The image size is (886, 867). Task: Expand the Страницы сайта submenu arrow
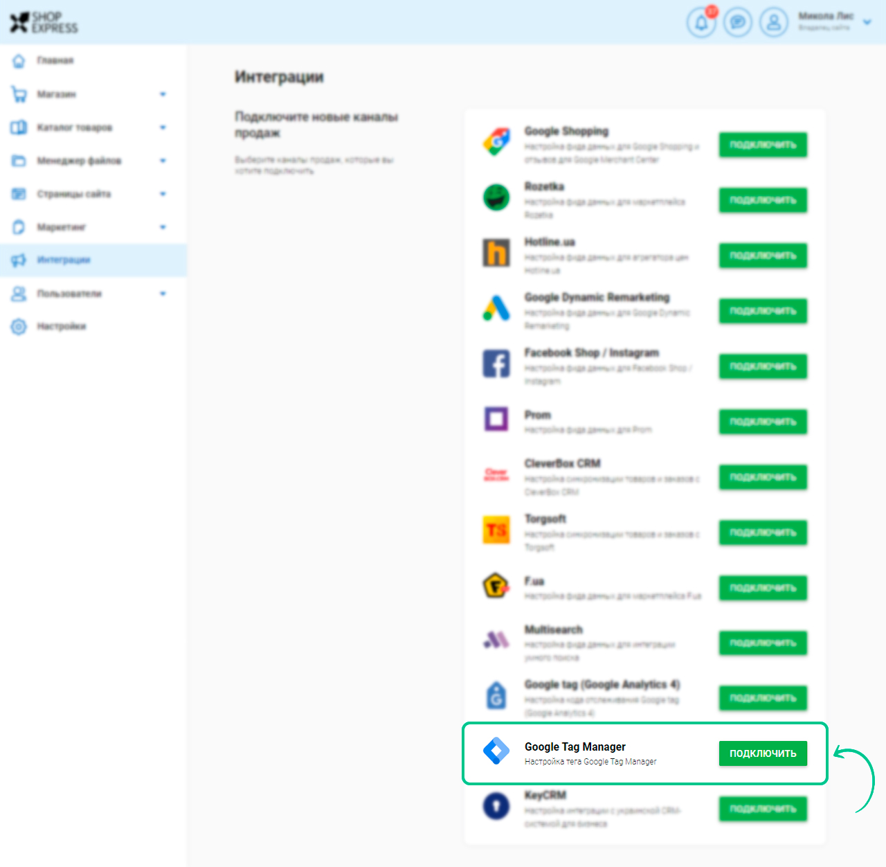pyautogui.click(x=163, y=194)
